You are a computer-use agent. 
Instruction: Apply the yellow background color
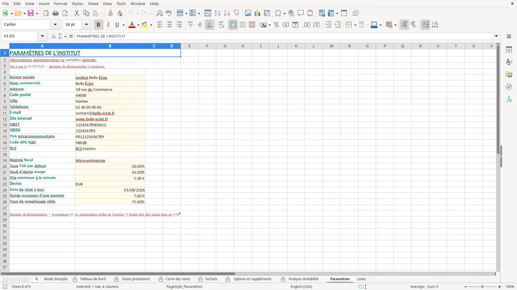tap(145, 25)
